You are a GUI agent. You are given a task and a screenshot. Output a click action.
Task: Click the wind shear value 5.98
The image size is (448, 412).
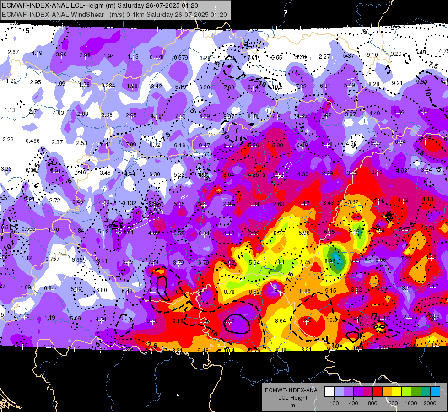(304, 233)
